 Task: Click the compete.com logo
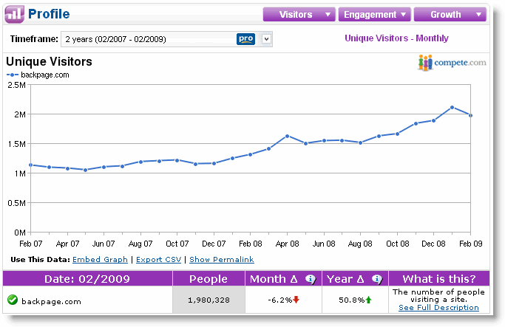[453, 63]
